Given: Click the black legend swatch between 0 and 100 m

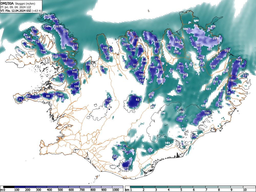Looking at the screenshot, I should pos(9,187).
